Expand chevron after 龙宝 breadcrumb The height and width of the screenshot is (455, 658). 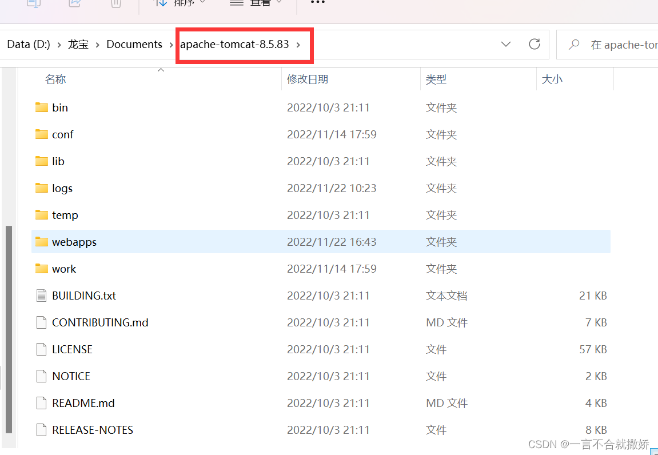coord(98,45)
